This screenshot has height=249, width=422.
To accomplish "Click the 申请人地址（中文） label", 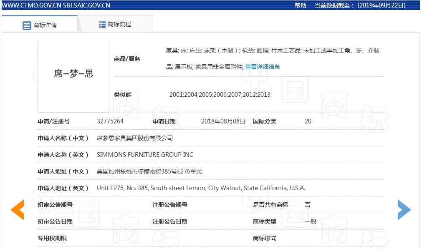I will [x=63, y=171].
